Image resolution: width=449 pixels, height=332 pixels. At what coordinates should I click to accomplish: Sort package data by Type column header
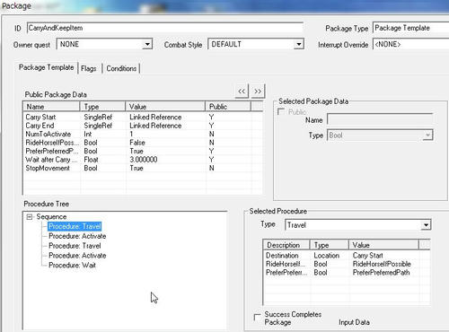click(102, 107)
